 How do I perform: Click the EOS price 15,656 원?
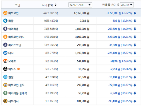click(x=84, y=69)
